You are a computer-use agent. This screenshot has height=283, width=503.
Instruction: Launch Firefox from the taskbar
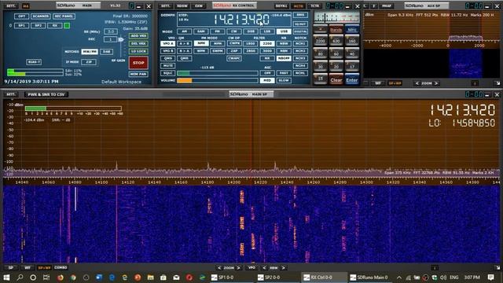click(x=61, y=277)
